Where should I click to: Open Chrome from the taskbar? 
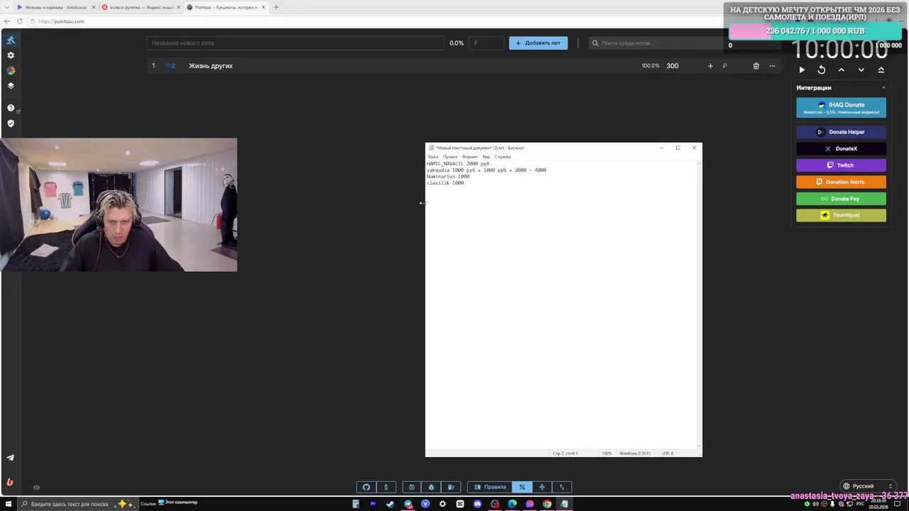click(547, 504)
